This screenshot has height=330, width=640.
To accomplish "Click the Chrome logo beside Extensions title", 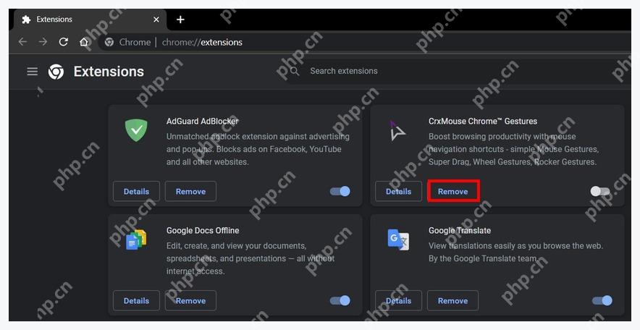I will point(56,72).
